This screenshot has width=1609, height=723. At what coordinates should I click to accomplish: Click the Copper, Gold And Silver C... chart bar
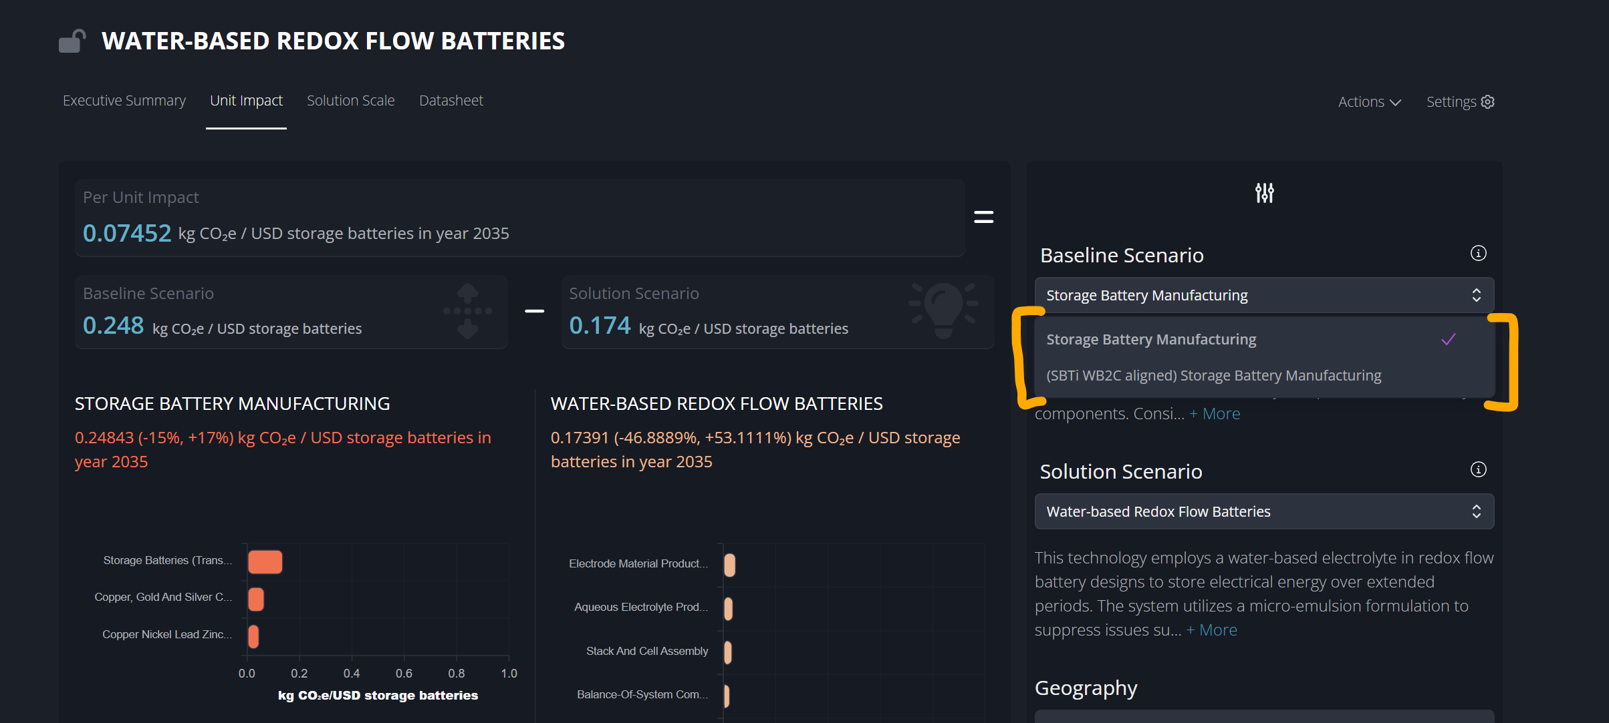click(255, 599)
